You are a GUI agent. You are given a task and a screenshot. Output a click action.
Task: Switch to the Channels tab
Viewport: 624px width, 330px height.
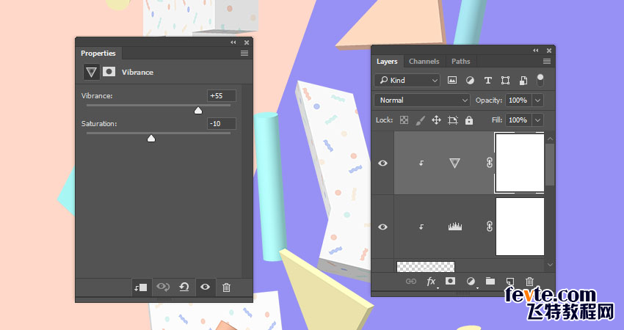424,61
